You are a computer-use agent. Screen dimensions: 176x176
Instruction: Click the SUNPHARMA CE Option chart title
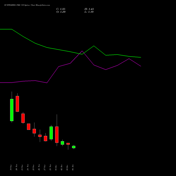27,5
